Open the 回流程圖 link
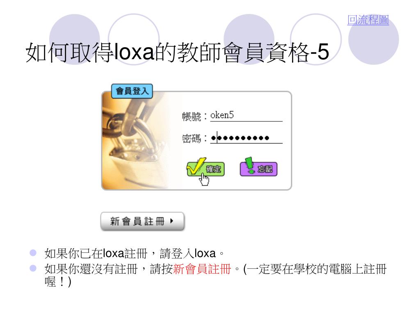Image resolution: width=420 pixels, height=315 pixels. [x=368, y=20]
